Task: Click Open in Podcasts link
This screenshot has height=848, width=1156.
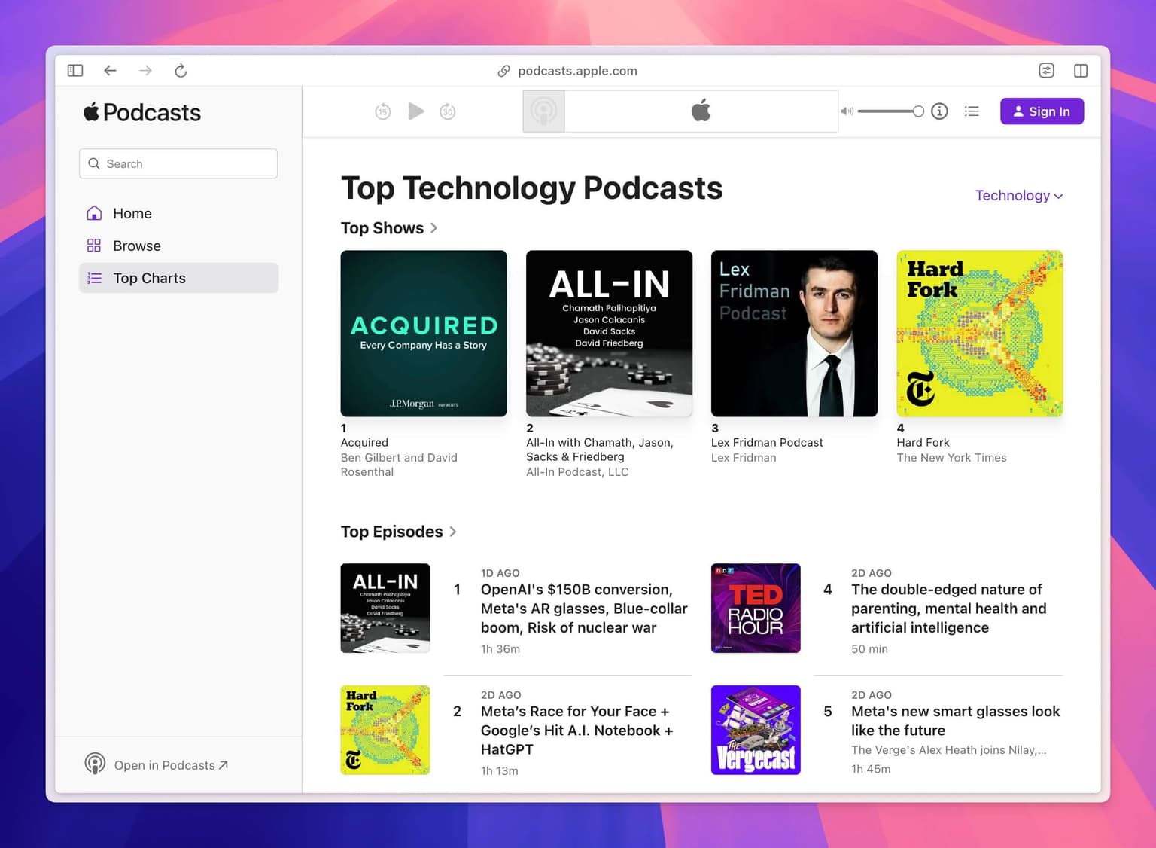Action: click(x=171, y=765)
